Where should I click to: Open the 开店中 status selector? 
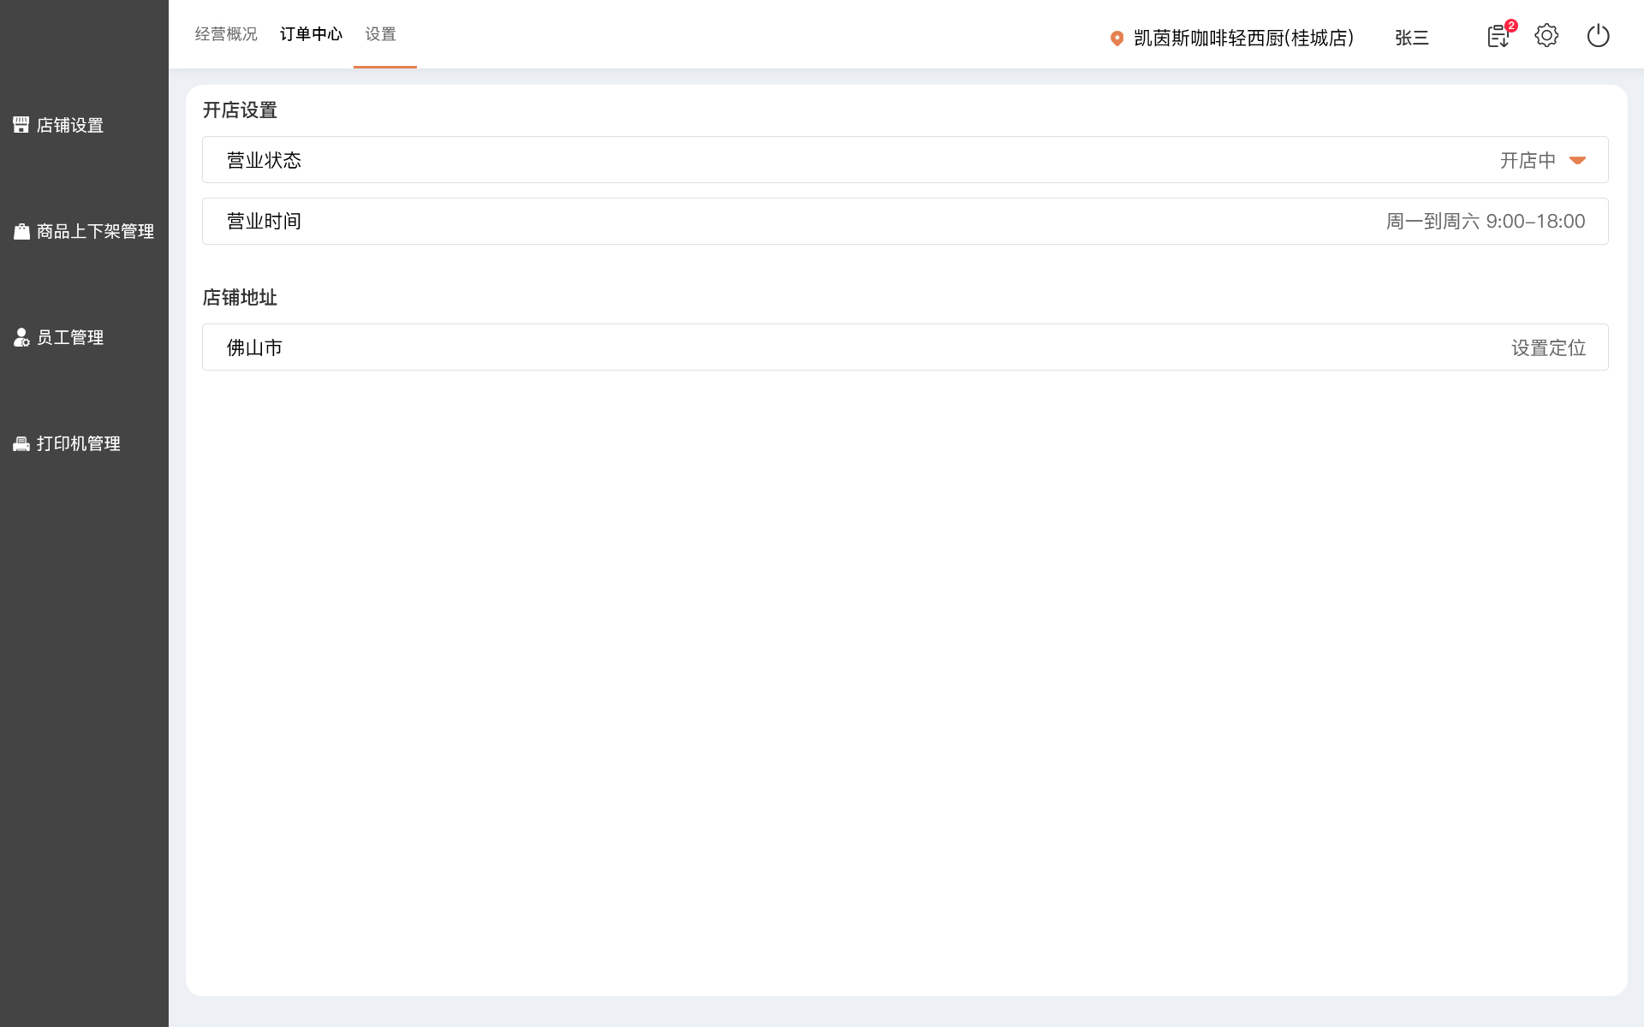click(1528, 160)
